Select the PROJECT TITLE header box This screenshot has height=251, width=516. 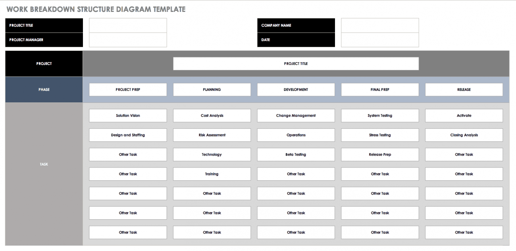(x=296, y=64)
